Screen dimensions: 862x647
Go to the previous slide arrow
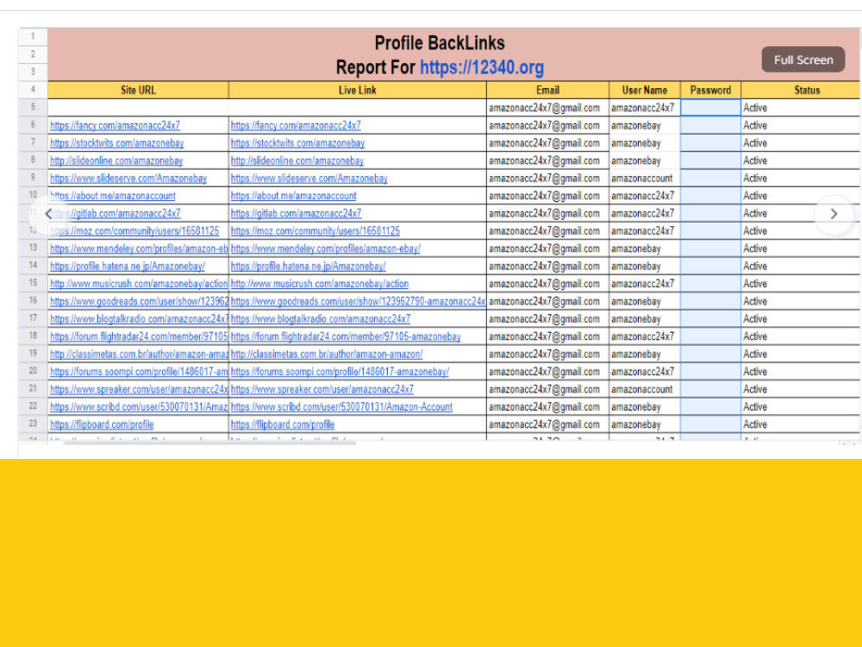click(x=48, y=214)
